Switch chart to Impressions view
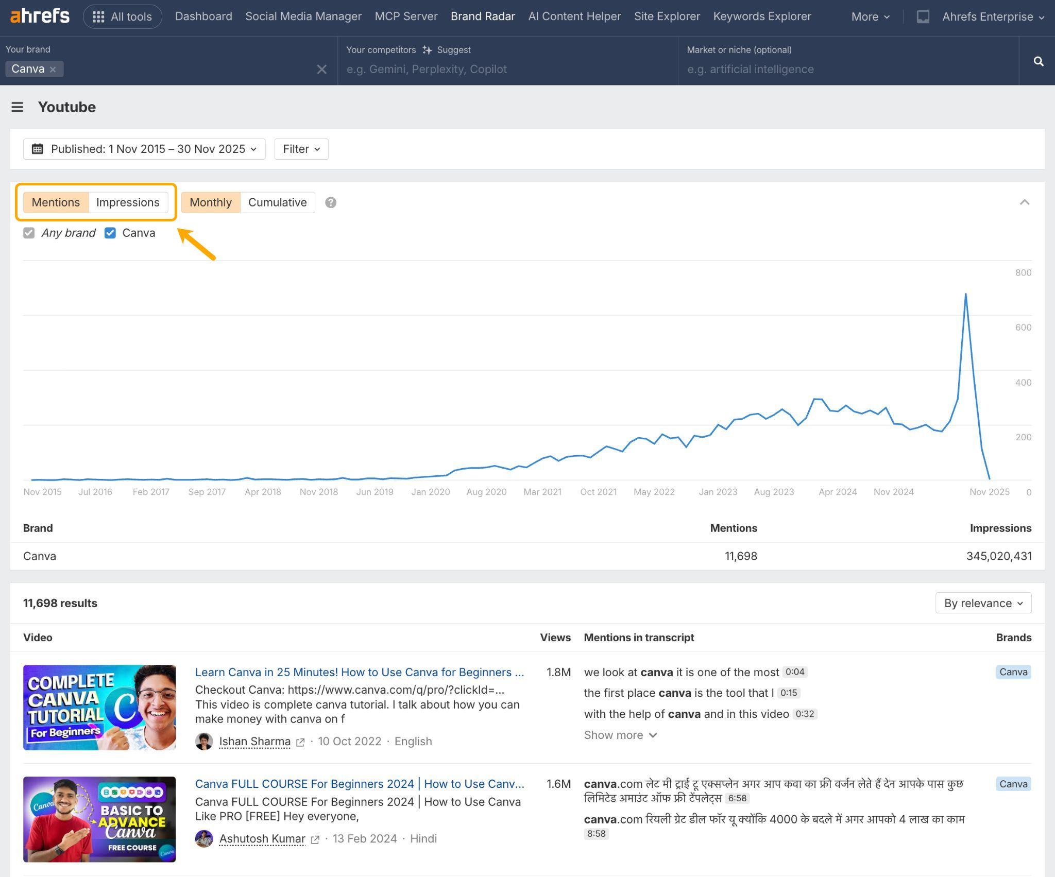The width and height of the screenshot is (1055, 877). pos(128,202)
